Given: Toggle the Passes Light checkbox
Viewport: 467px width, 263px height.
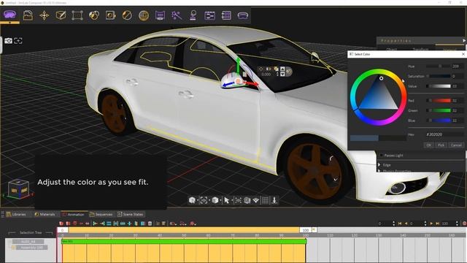Looking at the screenshot, I should click(381, 156).
